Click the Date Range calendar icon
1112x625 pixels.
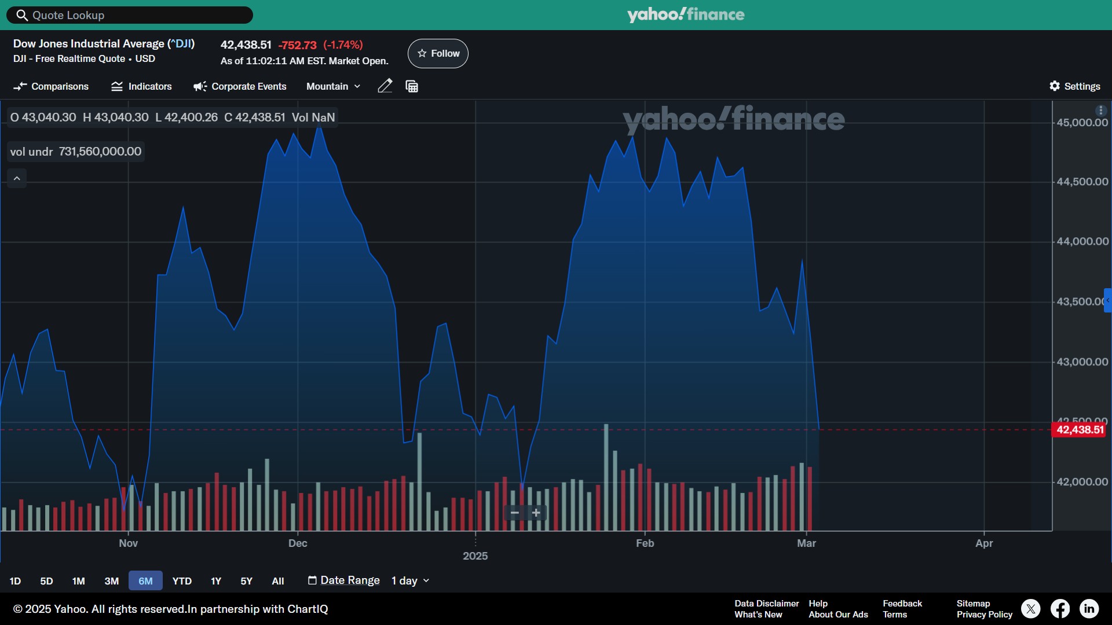(312, 580)
